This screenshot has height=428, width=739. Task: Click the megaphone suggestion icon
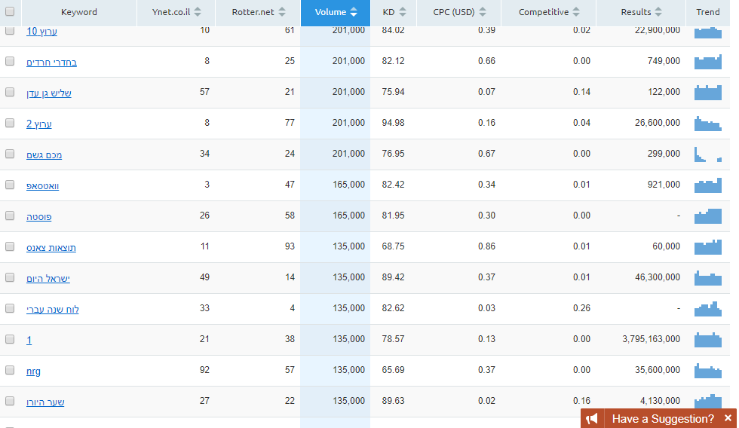pyautogui.click(x=592, y=419)
